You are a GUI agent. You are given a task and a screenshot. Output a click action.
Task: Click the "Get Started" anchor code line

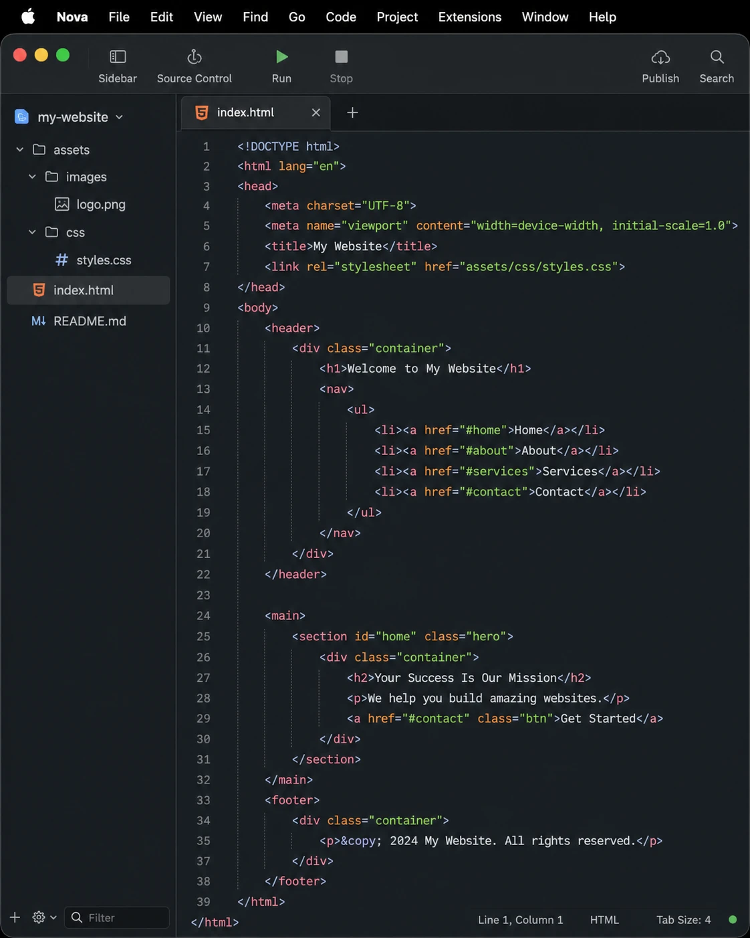click(505, 719)
